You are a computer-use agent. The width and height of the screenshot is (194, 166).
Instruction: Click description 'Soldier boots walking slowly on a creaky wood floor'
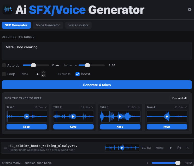click(42, 150)
